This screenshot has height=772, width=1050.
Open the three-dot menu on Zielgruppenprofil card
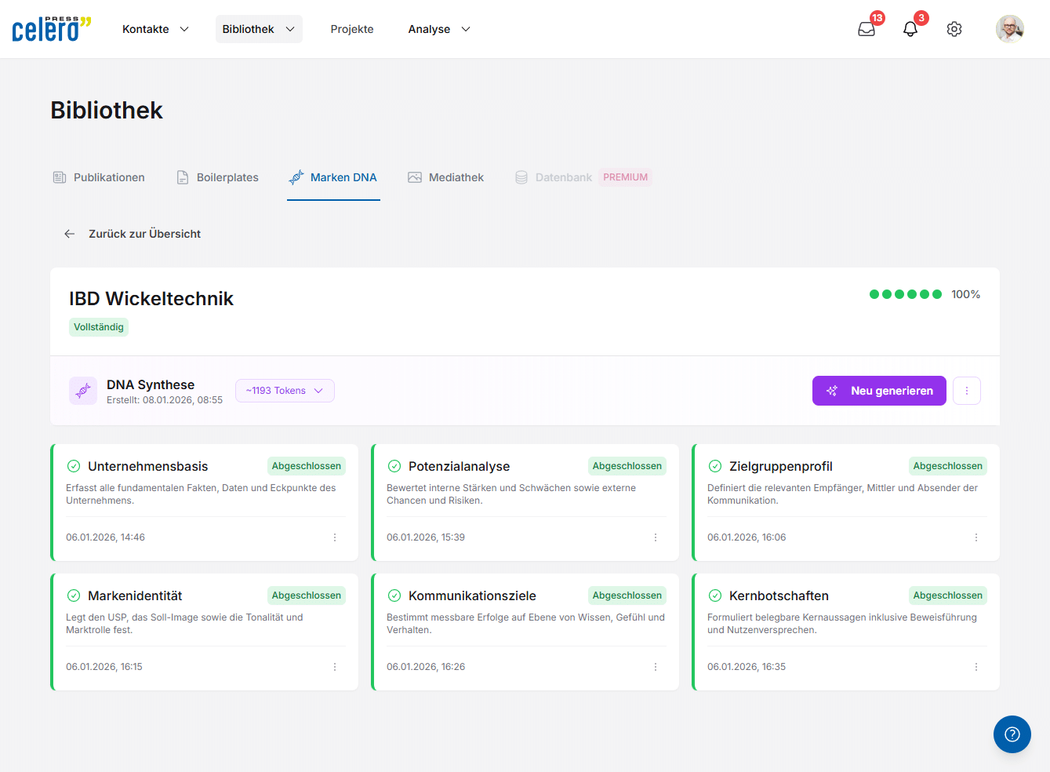[976, 537]
